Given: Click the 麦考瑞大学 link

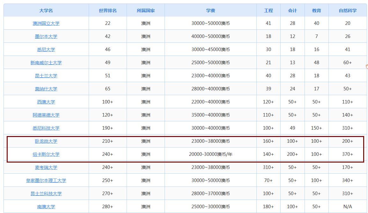Looking at the screenshot, I should 46,167.
